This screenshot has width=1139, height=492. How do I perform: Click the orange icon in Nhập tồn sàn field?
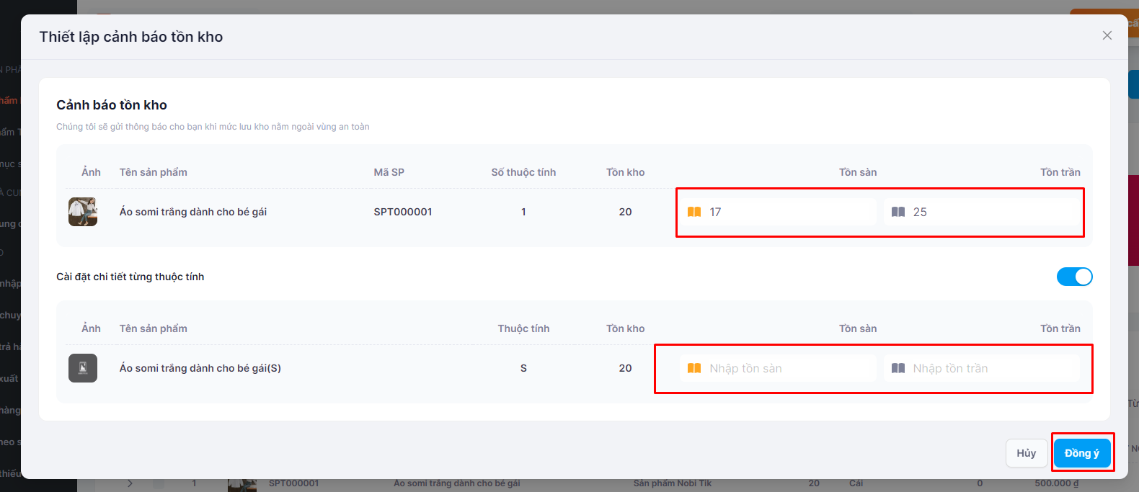point(694,368)
